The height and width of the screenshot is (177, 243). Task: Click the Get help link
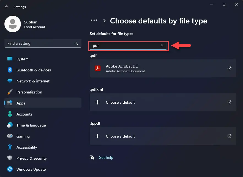click(106, 157)
